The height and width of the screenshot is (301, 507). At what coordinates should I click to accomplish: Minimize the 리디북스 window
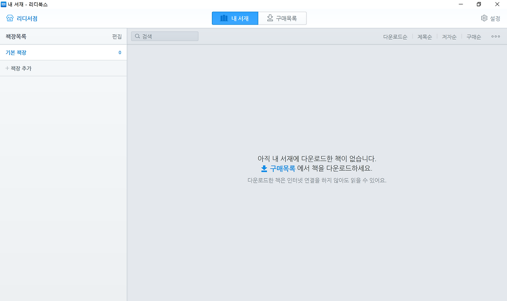click(x=461, y=4)
